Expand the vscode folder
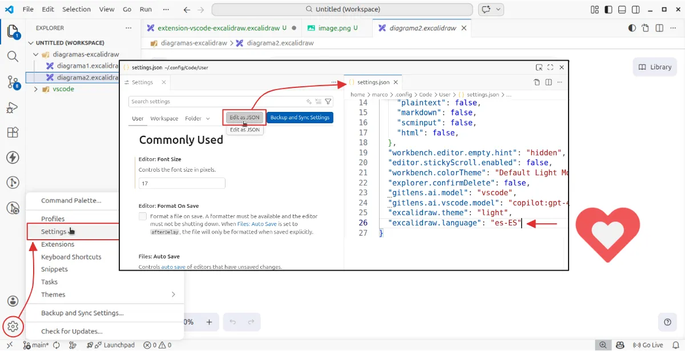 36,89
